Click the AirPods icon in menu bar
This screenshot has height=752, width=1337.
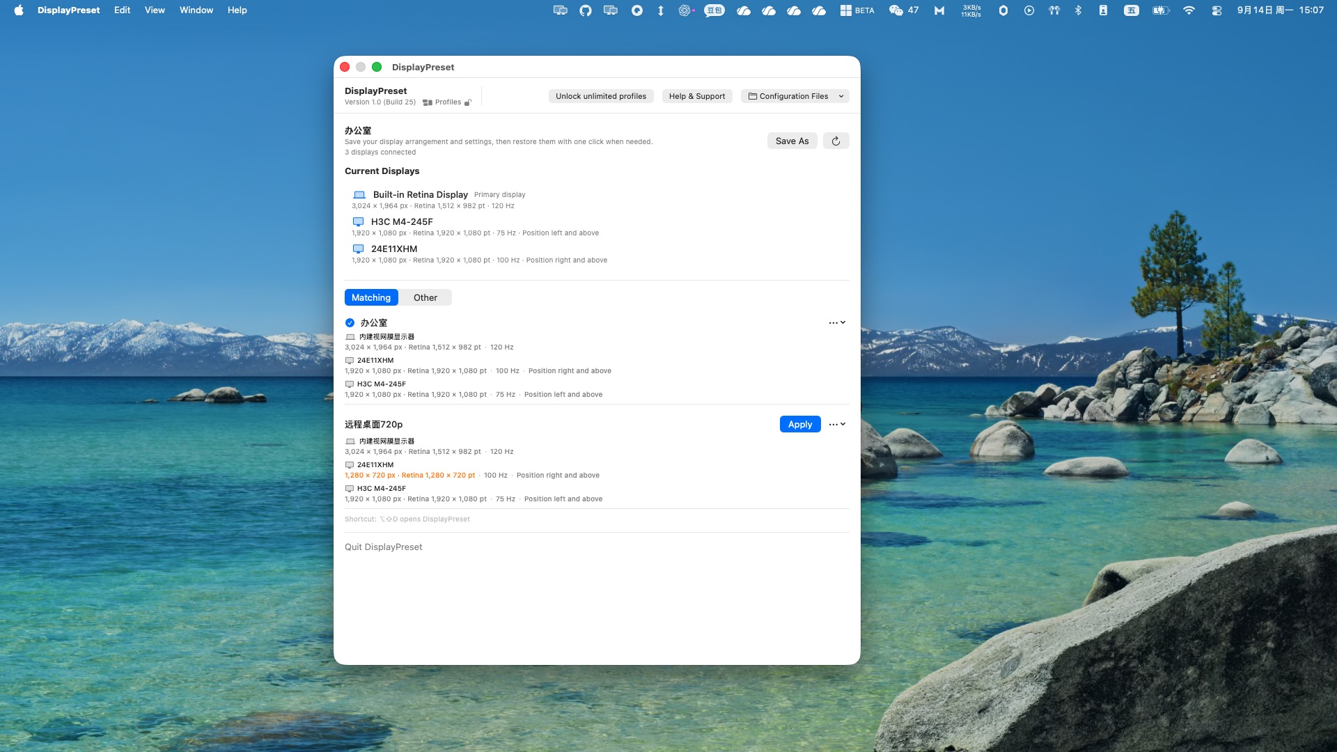[1054, 10]
